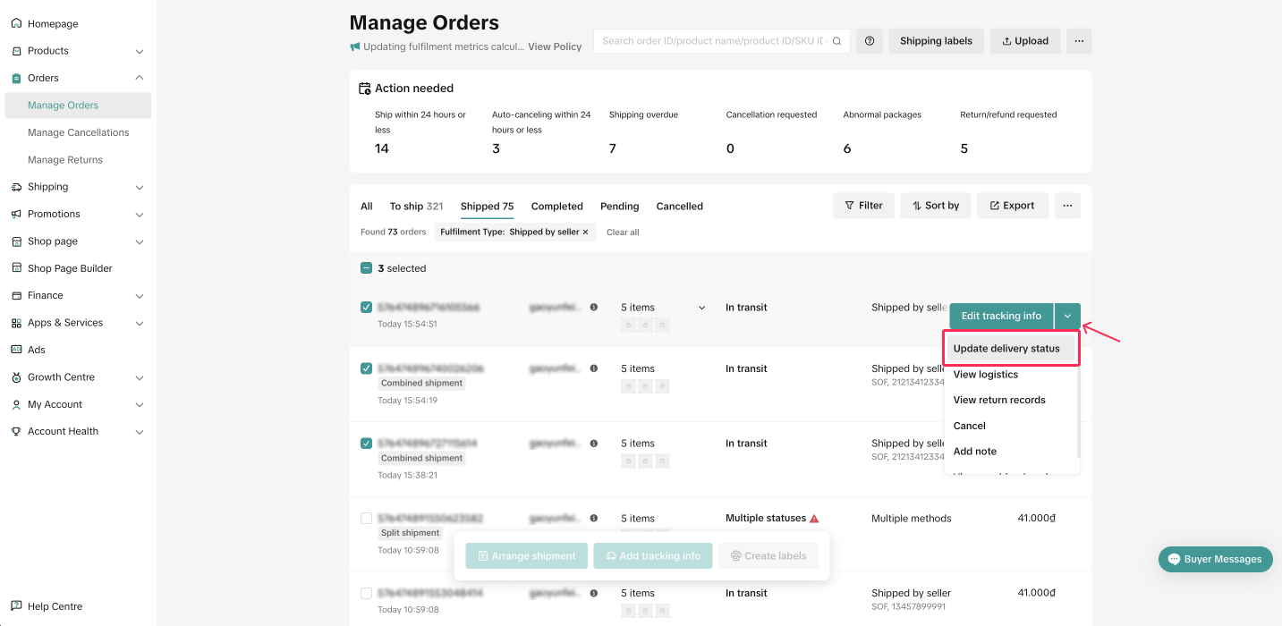Open the Ads sidebar icon
Screen dimensions: 1282x626
point(16,350)
